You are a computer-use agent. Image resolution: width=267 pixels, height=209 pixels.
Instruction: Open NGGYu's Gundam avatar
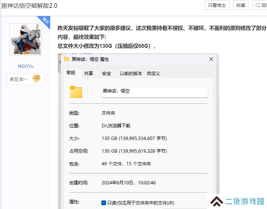[26, 39]
